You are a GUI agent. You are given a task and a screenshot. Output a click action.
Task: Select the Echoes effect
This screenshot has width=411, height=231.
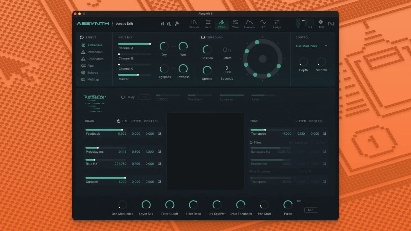89,73
